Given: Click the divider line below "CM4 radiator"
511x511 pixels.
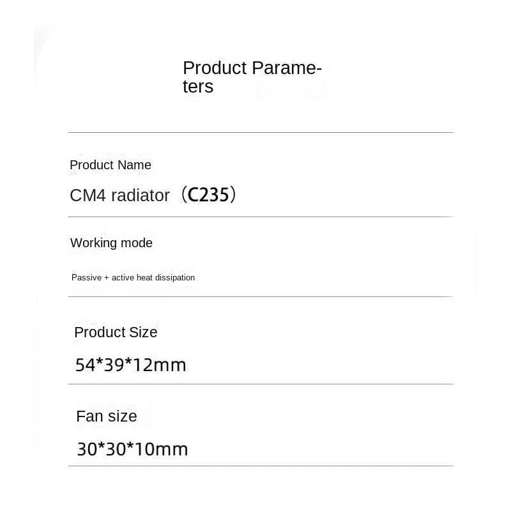Looking at the screenshot, I should click(261, 217).
